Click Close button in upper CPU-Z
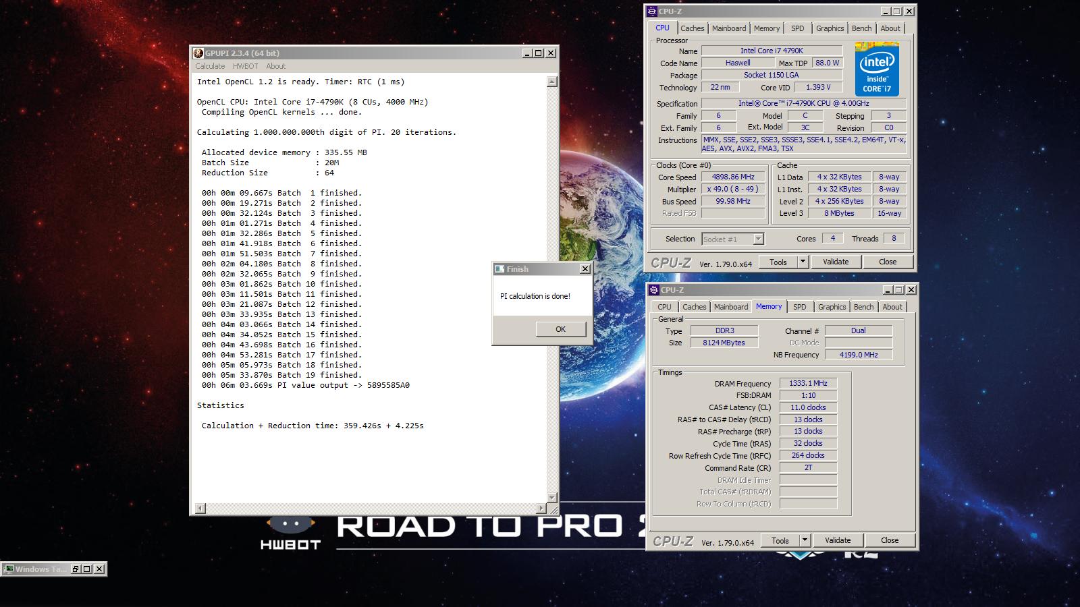1080x607 pixels. [888, 262]
